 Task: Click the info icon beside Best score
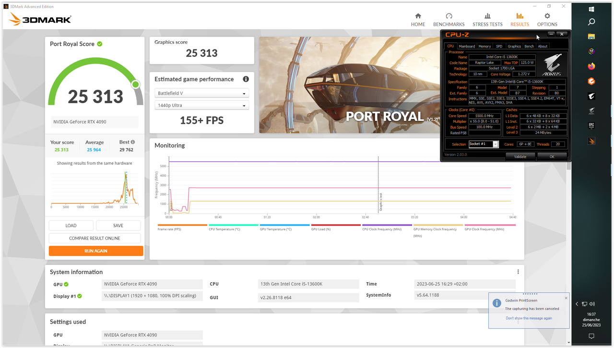(x=133, y=142)
